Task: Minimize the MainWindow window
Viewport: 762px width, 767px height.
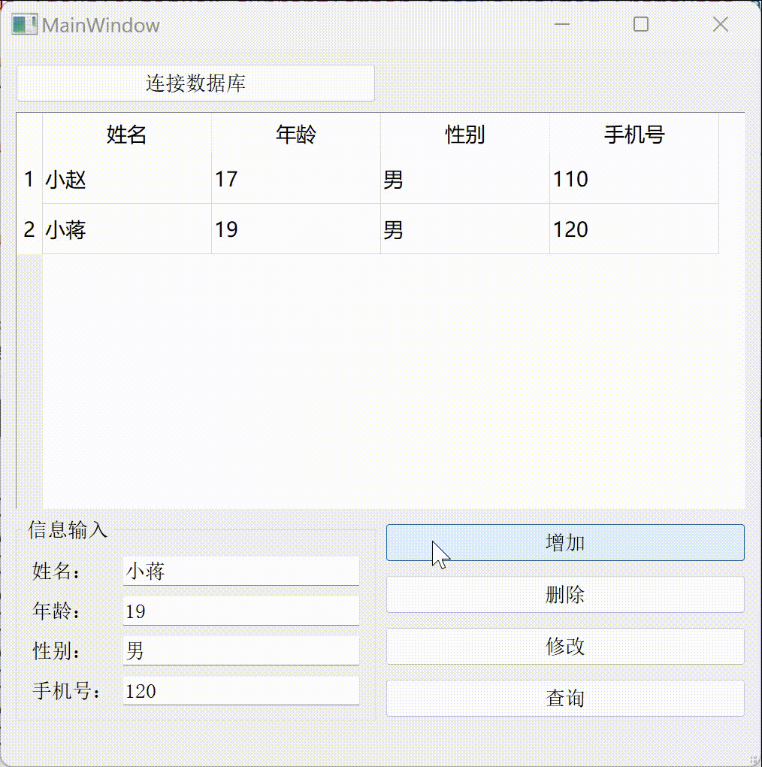Action: point(562,24)
